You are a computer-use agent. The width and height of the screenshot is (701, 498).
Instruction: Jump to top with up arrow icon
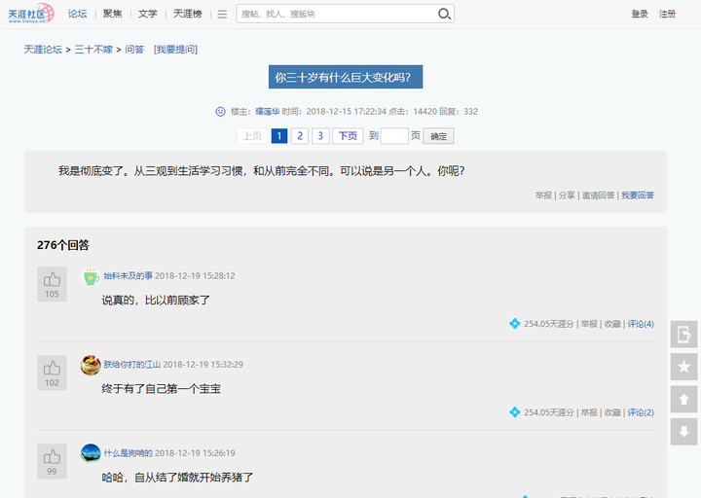684,400
